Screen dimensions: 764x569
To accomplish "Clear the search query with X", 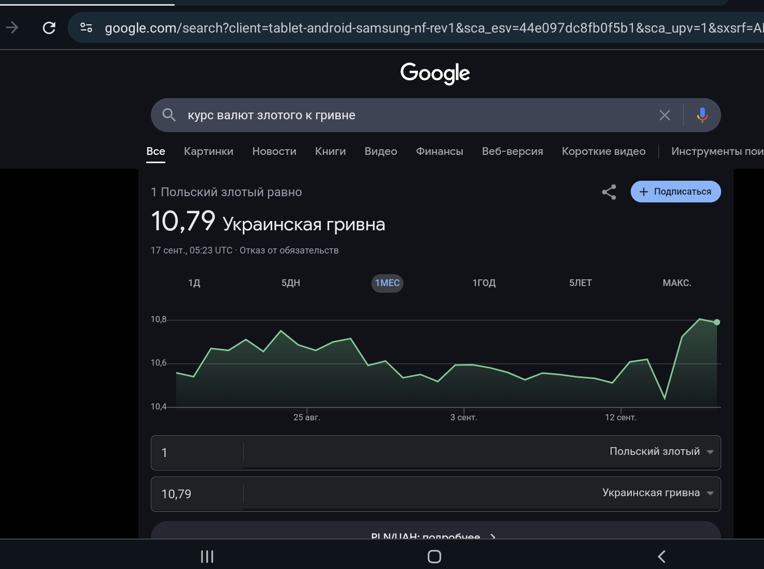I will point(665,115).
